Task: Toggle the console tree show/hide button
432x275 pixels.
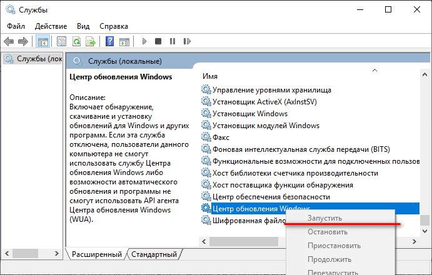Action: pos(43,42)
